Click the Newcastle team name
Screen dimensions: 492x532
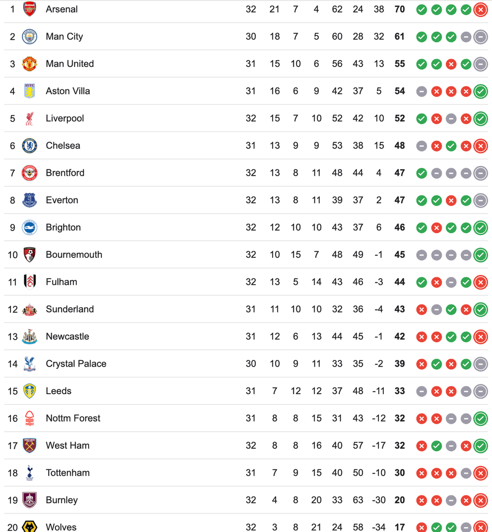tap(67, 337)
